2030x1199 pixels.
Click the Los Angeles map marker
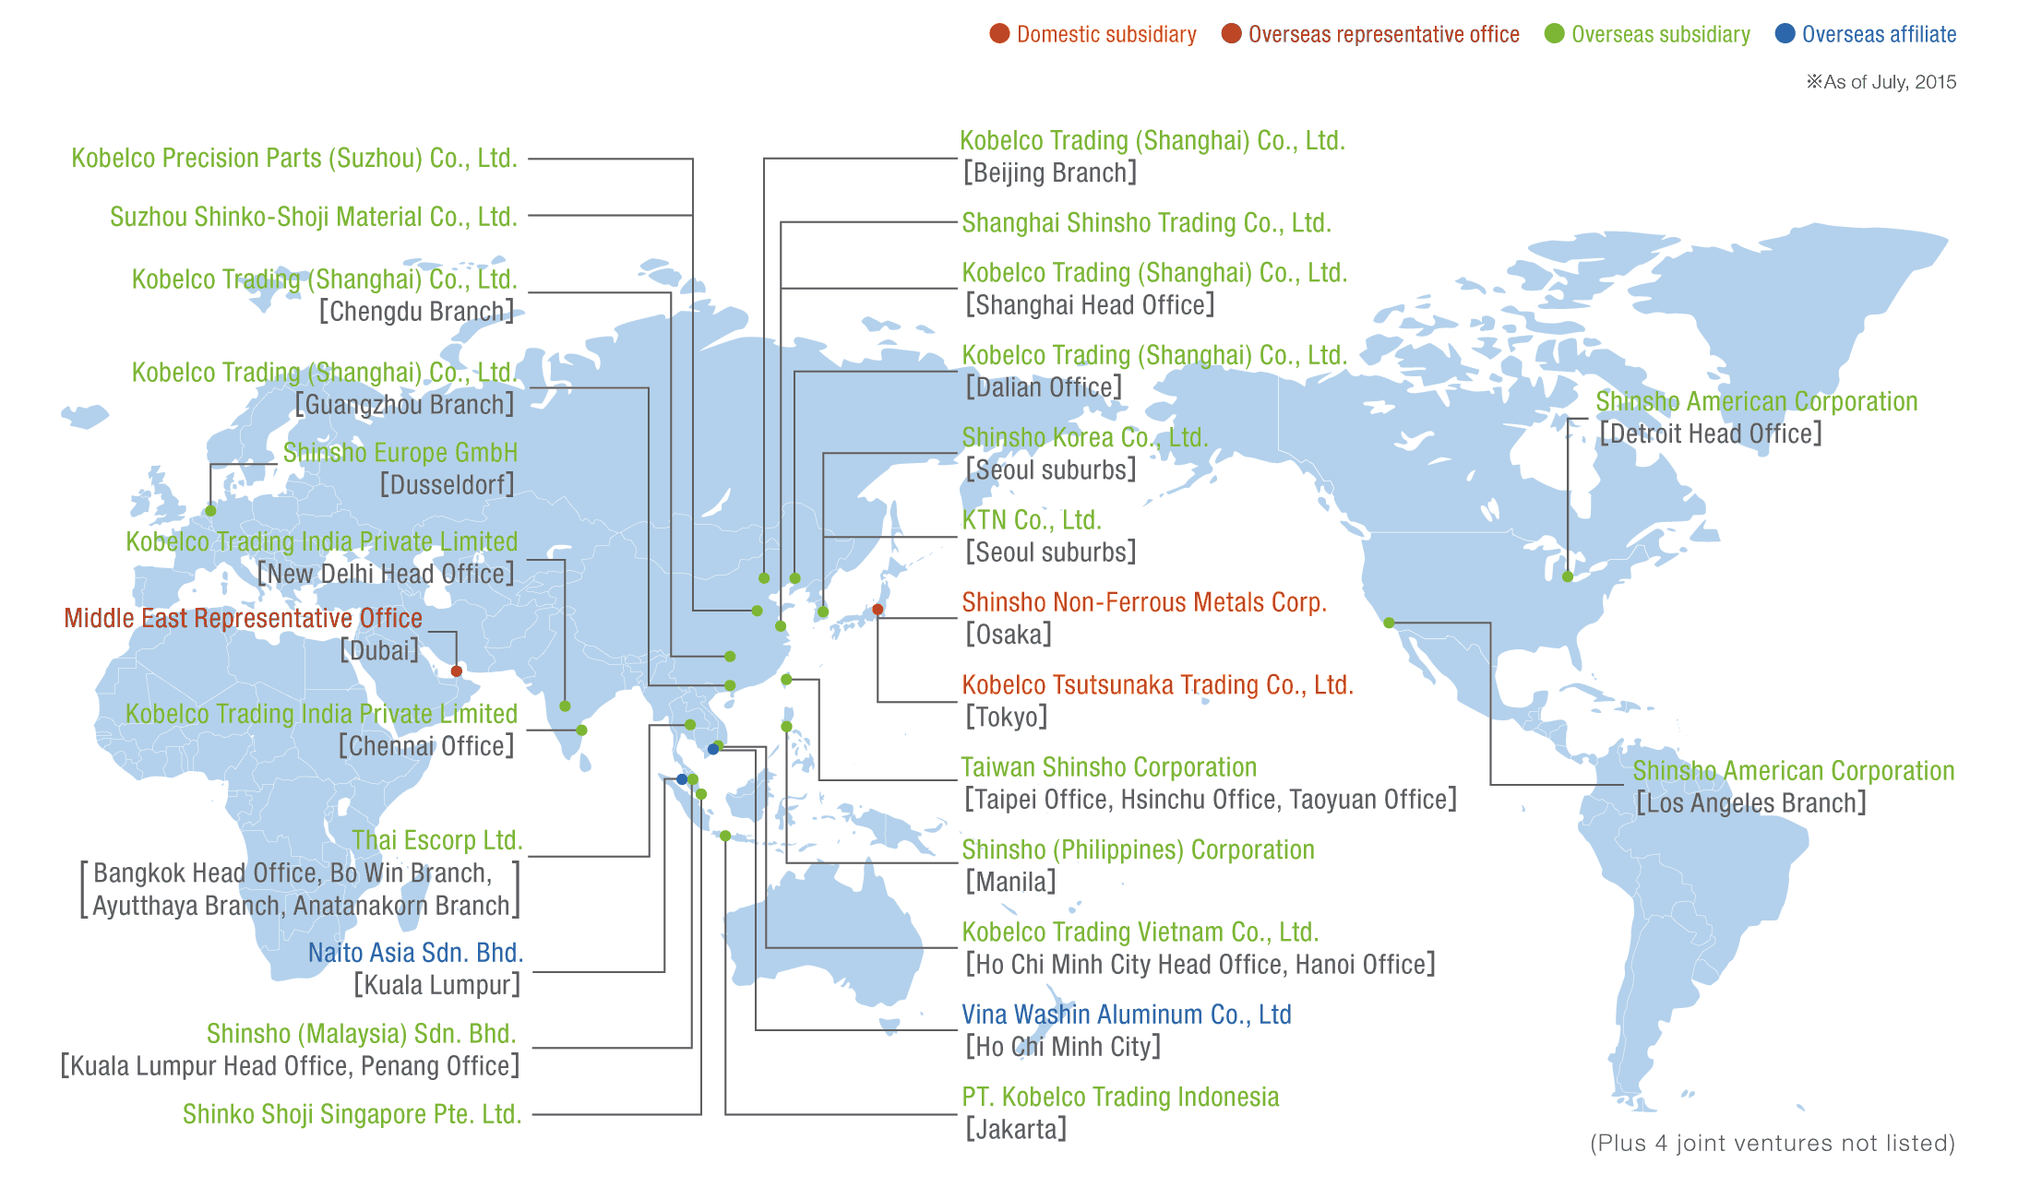click(1389, 623)
